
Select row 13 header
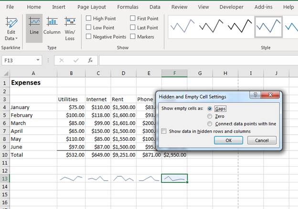[5, 179]
